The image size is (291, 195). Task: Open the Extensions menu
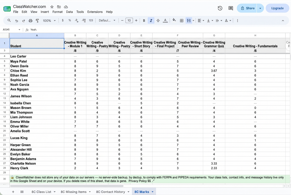[95, 12]
